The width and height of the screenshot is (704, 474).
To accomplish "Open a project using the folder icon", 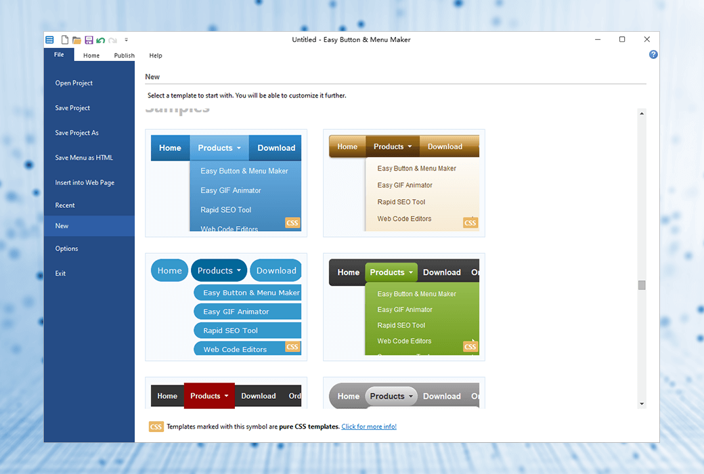I will [76, 41].
